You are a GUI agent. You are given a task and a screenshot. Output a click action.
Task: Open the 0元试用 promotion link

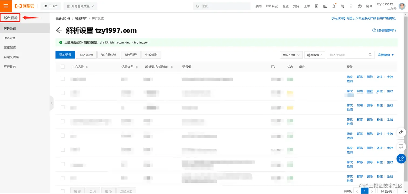click(363, 19)
